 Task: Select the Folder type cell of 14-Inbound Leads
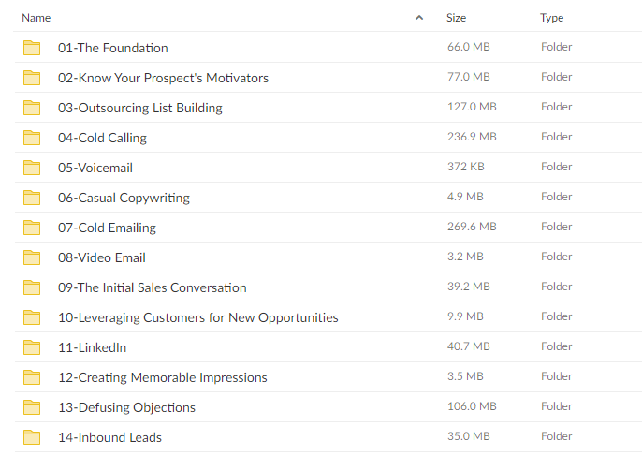point(556,436)
